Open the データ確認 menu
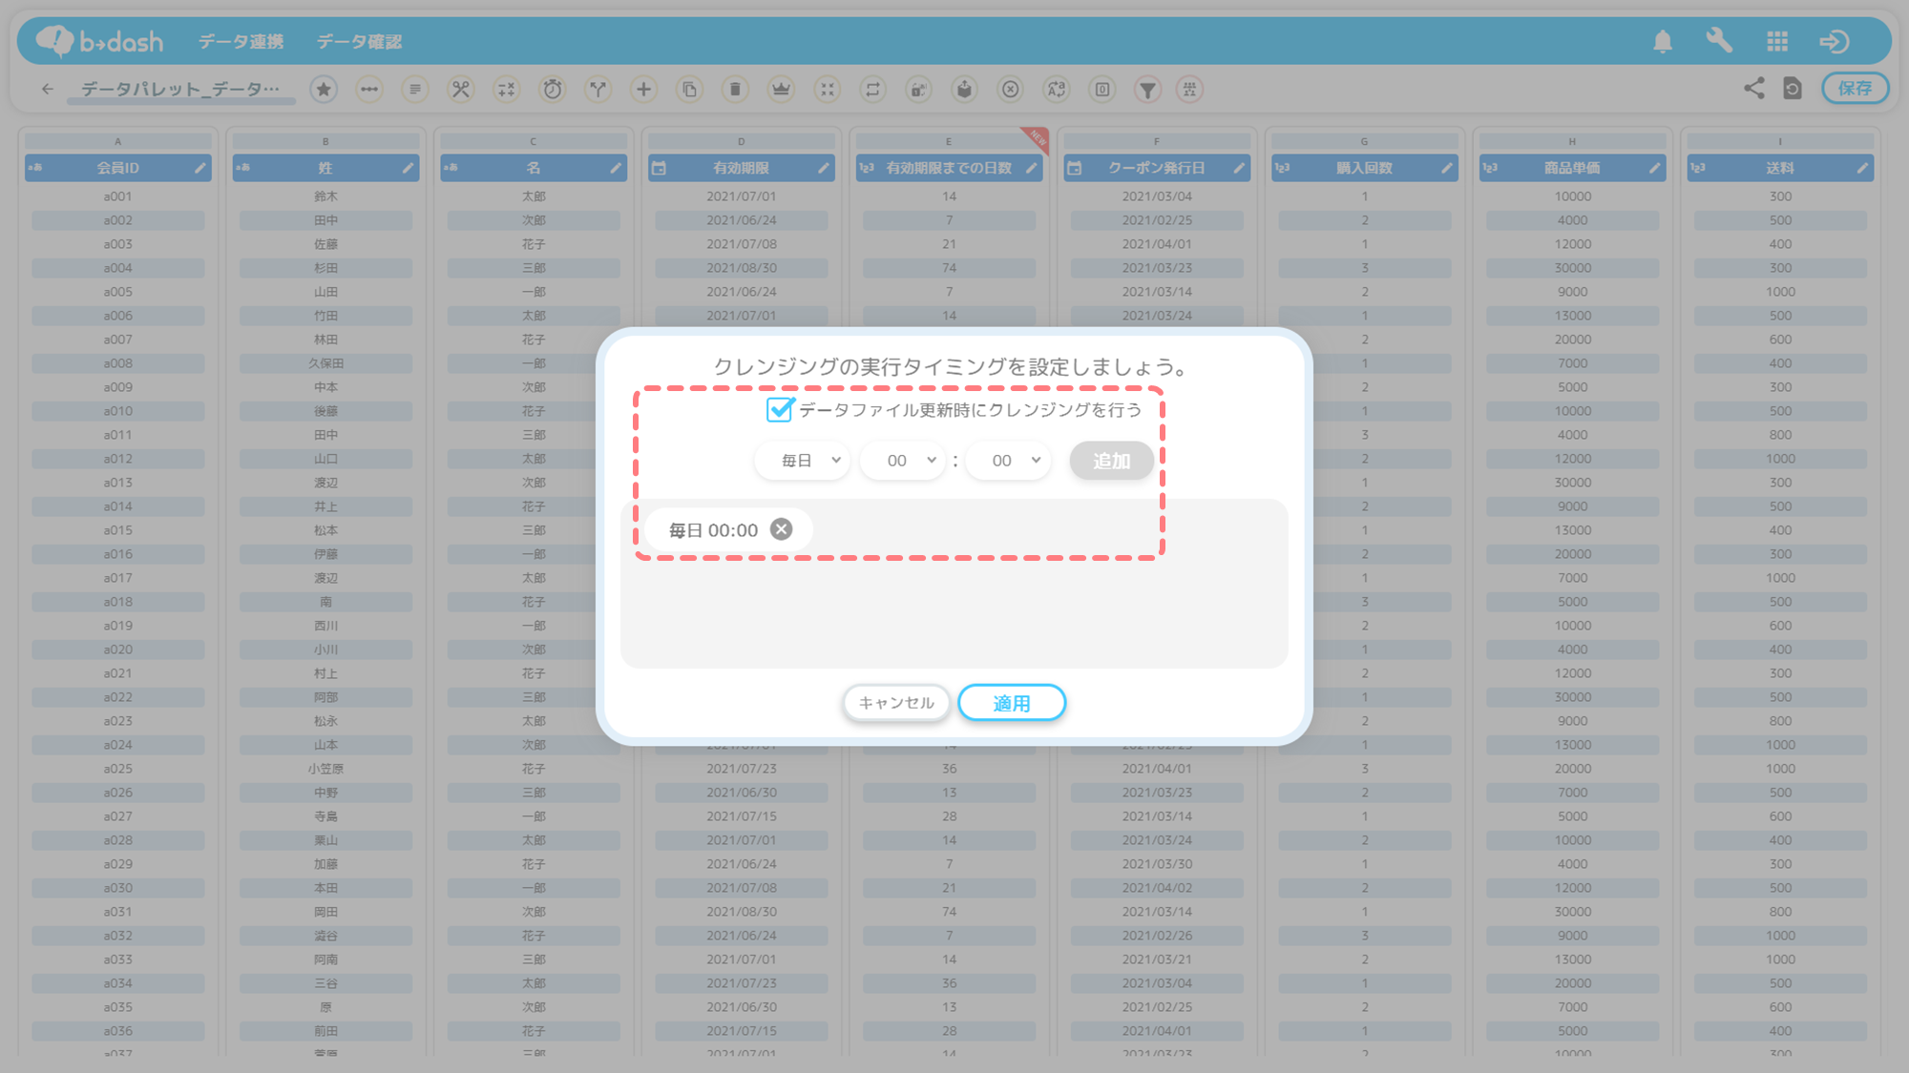Screen dimensions: 1909x1073 (x=359, y=41)
